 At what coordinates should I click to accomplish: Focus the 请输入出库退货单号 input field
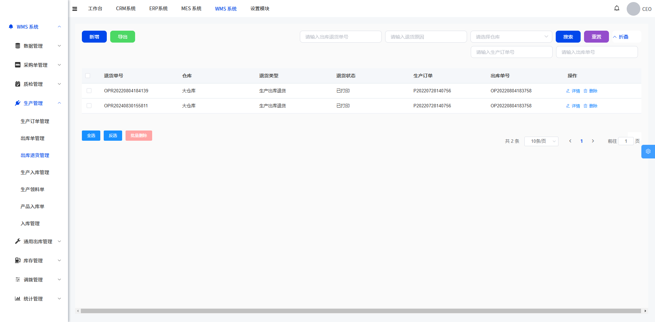click(x=340, y=37)
